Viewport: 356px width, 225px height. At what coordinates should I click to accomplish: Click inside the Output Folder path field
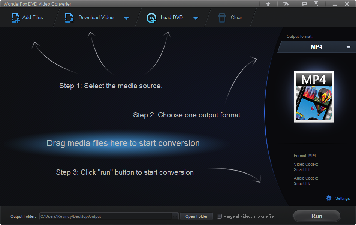[x=105, y=216]
